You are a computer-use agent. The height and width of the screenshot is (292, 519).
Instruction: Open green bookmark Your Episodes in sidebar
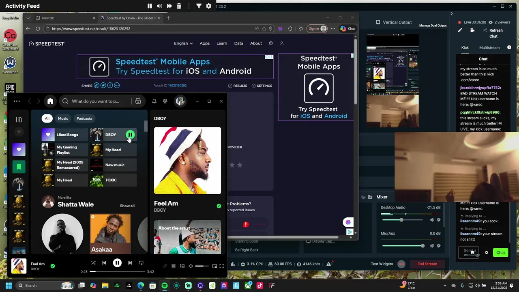click(19, 167)
